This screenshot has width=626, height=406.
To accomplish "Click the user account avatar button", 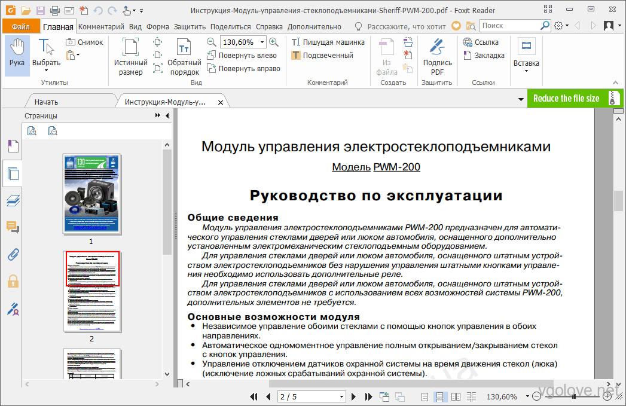I will [609, 26].
